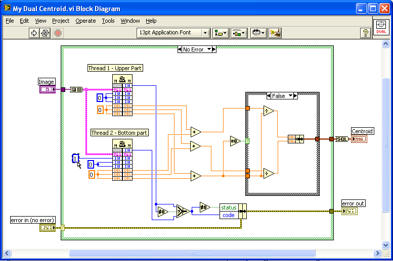Click the Clean Up Diagram broom icon

click(x=275, y=33)
